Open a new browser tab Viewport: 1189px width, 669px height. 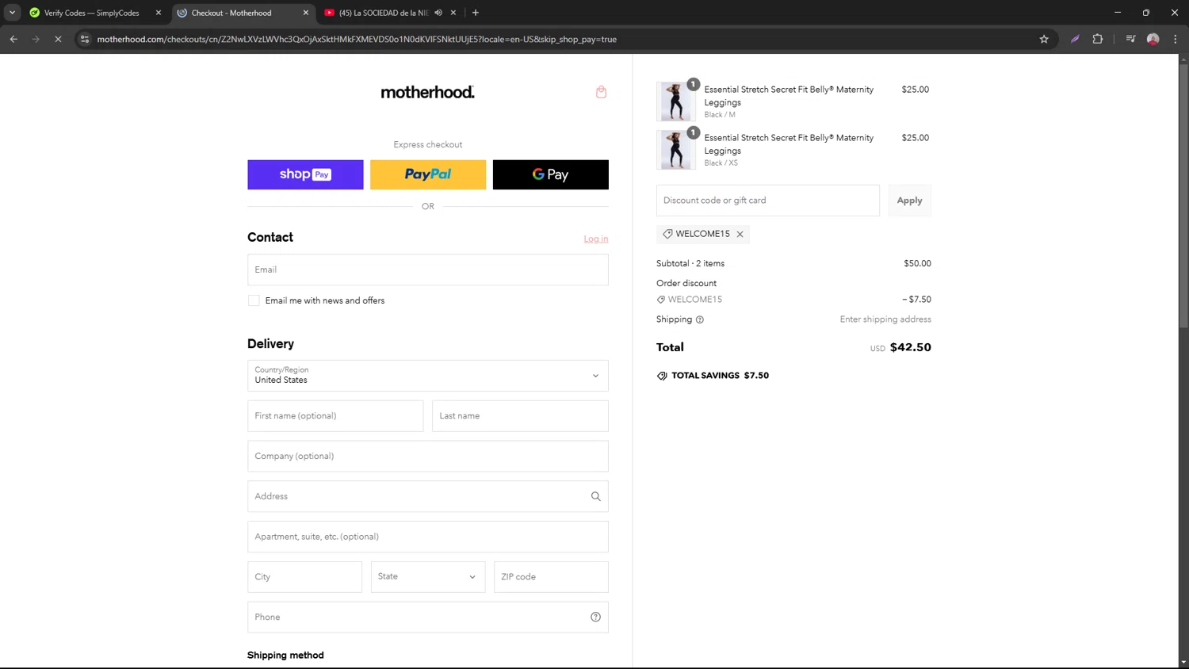point(476,13)
